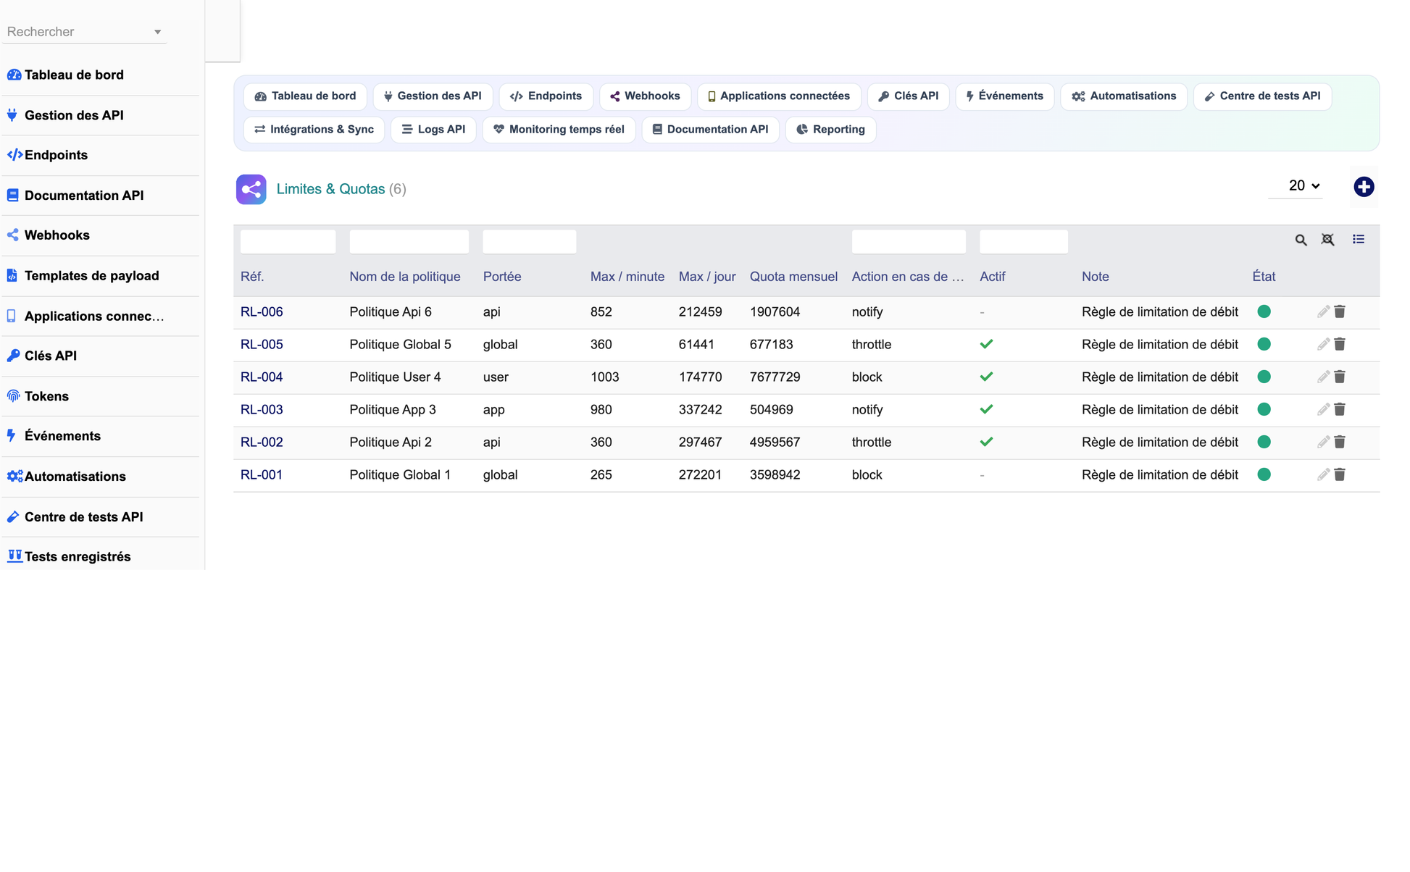The width and height of the screenshot is (1410, 872).
Task: Sort by Quota mensuel column header
Action: pos(793,277)
